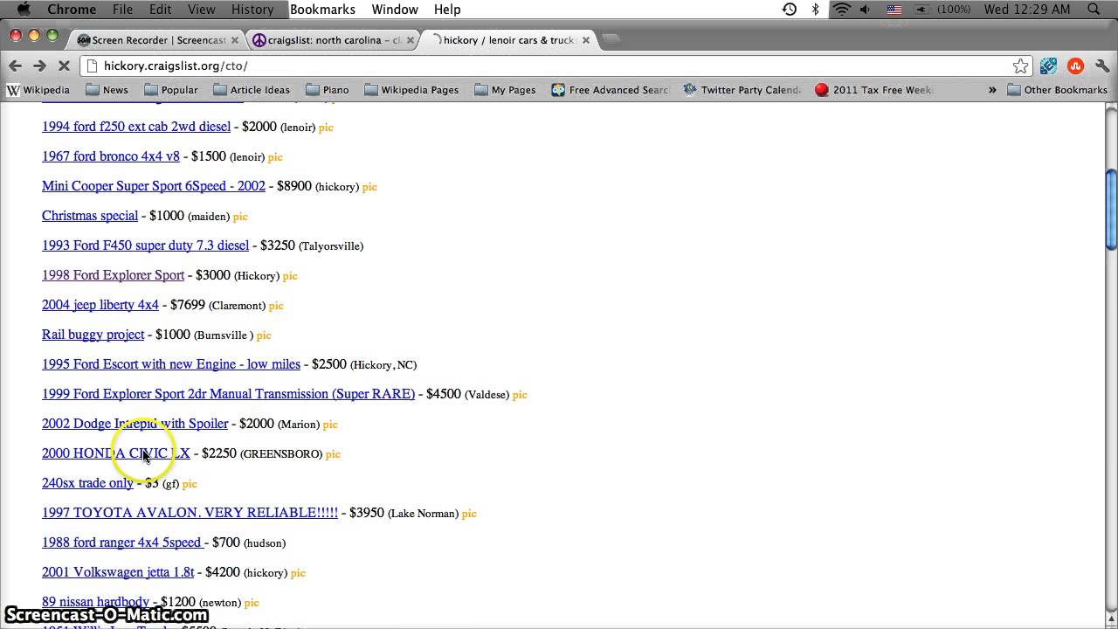Open the Popular bookmarks folder
The image size is (1118, 629).
coord(171,90)
